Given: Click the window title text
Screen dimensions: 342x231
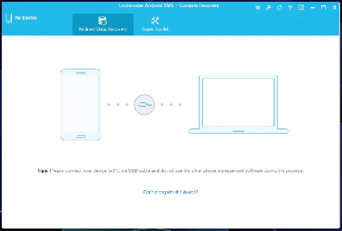Looking at the screenshot, I should click(169, 5).
